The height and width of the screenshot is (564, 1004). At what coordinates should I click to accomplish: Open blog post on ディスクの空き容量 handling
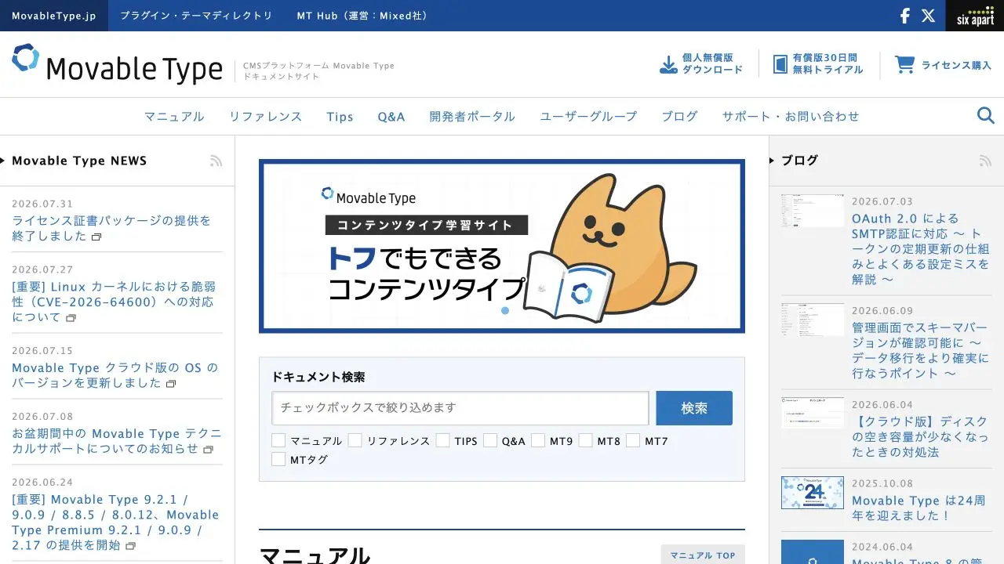coord(920,436)
